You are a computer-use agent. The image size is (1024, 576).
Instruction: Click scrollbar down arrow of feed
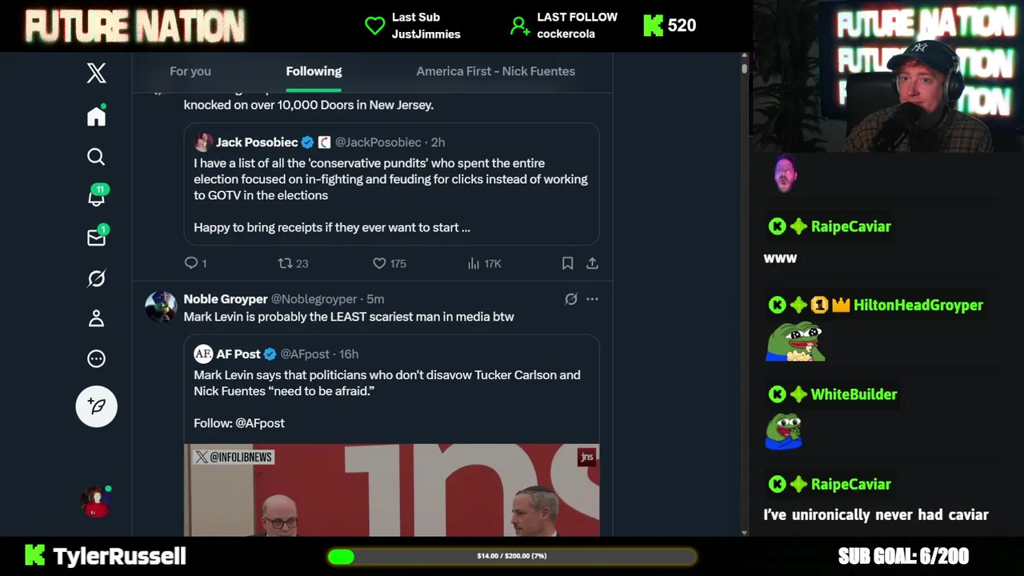click(744, 532)
